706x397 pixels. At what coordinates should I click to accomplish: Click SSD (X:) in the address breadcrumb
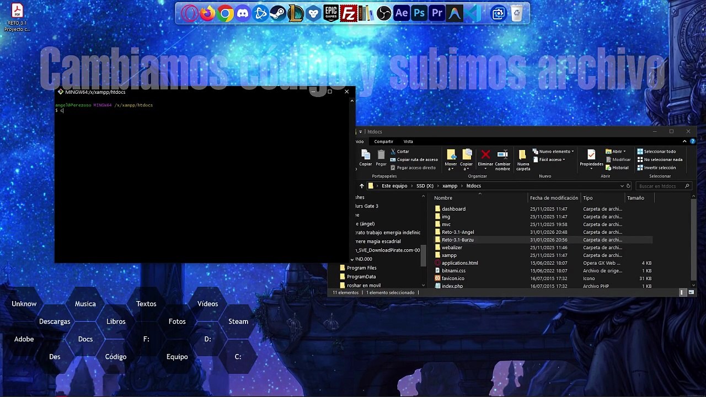point(425,186)
